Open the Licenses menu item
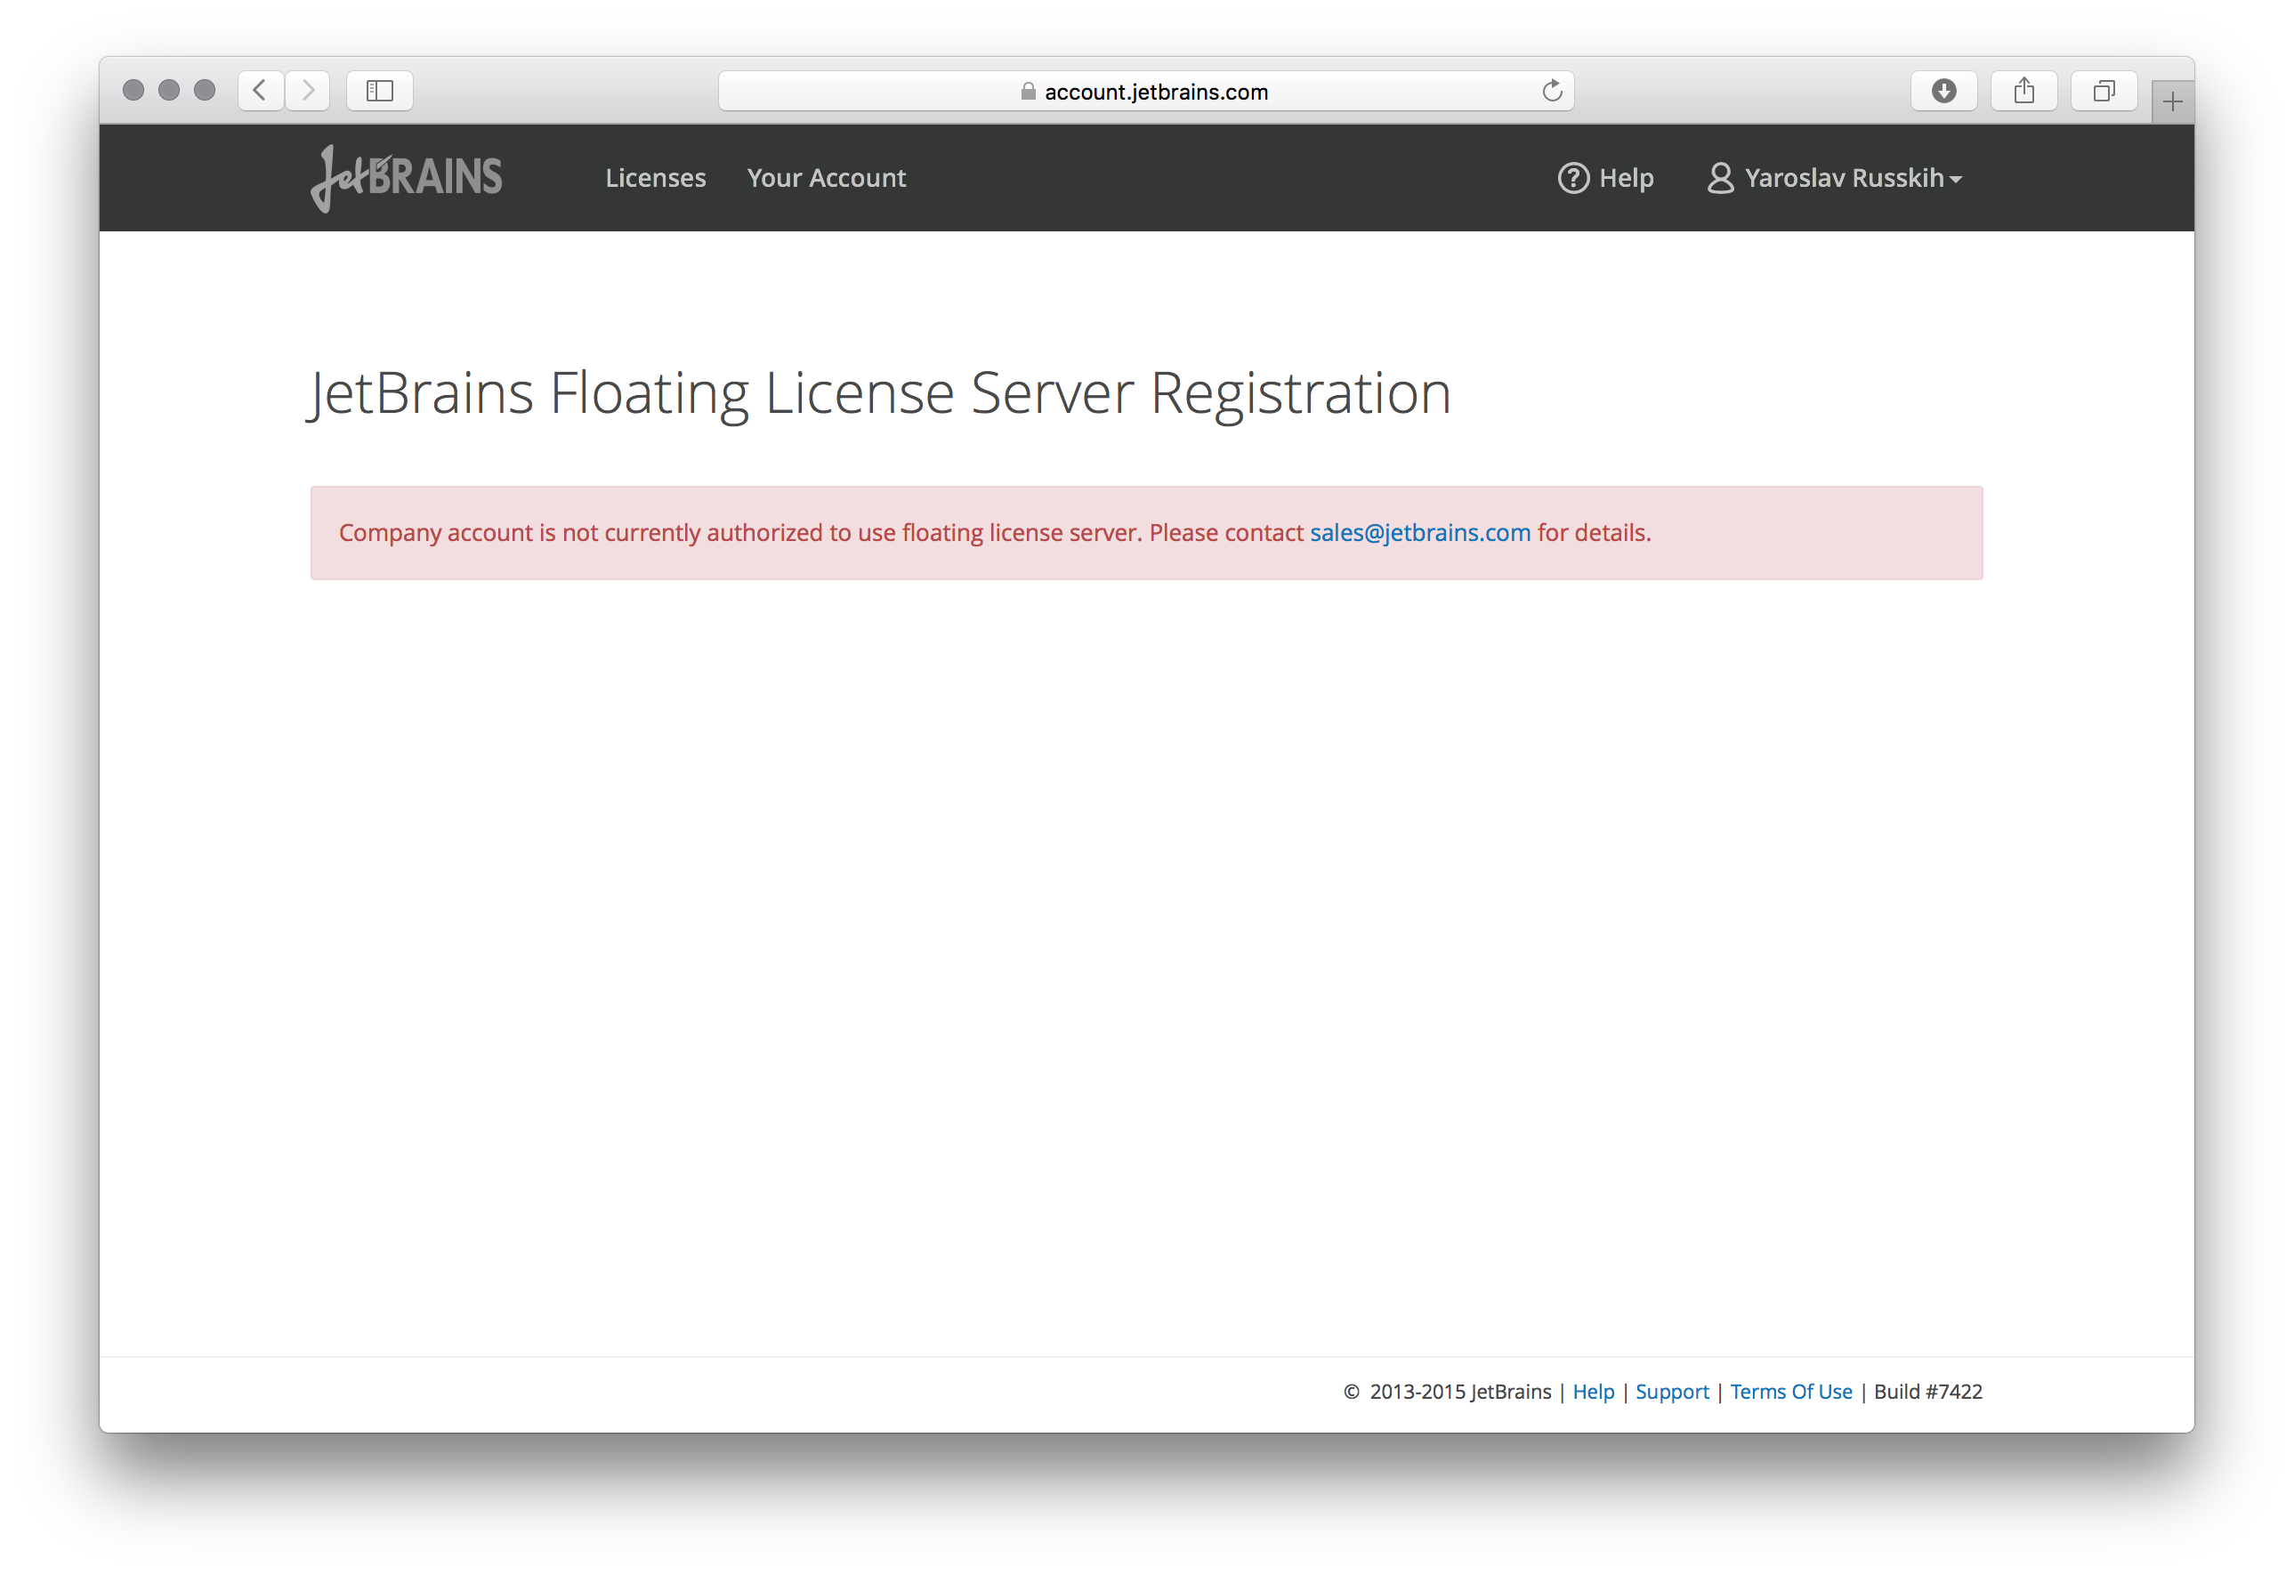 pos(654,176)
